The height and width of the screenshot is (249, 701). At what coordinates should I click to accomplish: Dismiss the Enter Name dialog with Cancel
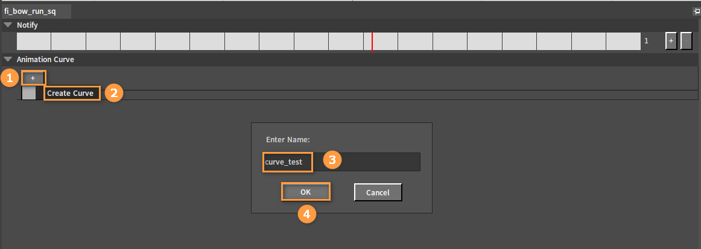click(378, 192)
